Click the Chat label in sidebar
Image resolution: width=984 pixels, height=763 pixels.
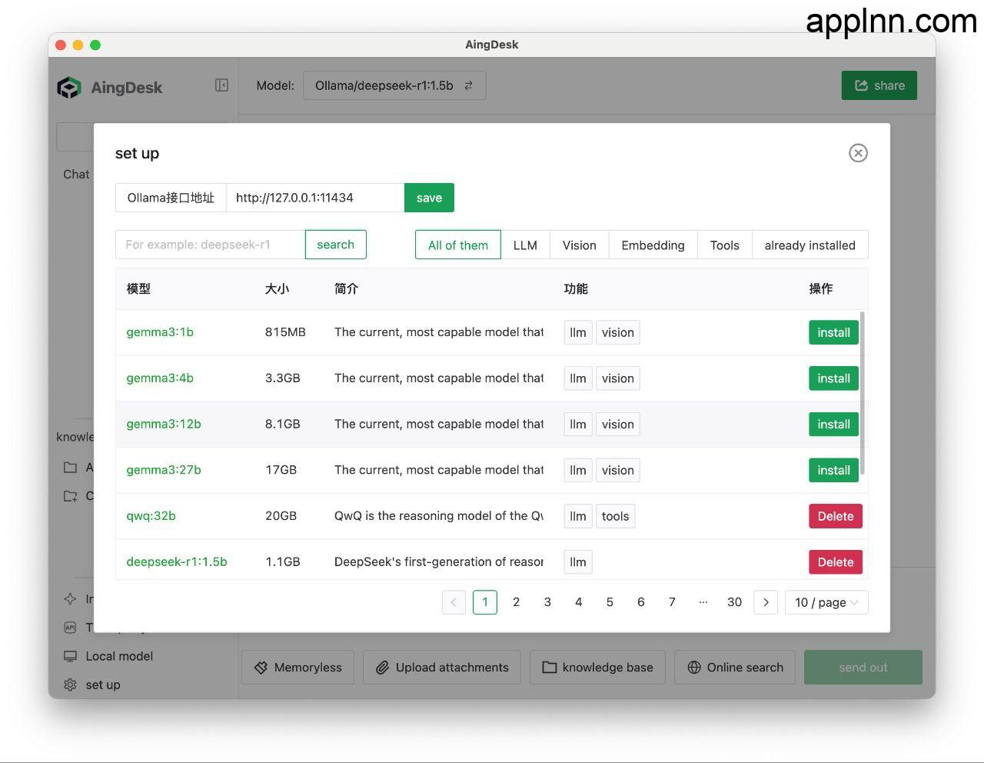pyautogui.click(x=76, y=175)
